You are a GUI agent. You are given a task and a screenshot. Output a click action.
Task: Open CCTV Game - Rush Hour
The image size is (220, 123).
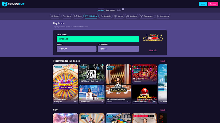(92, 74)
